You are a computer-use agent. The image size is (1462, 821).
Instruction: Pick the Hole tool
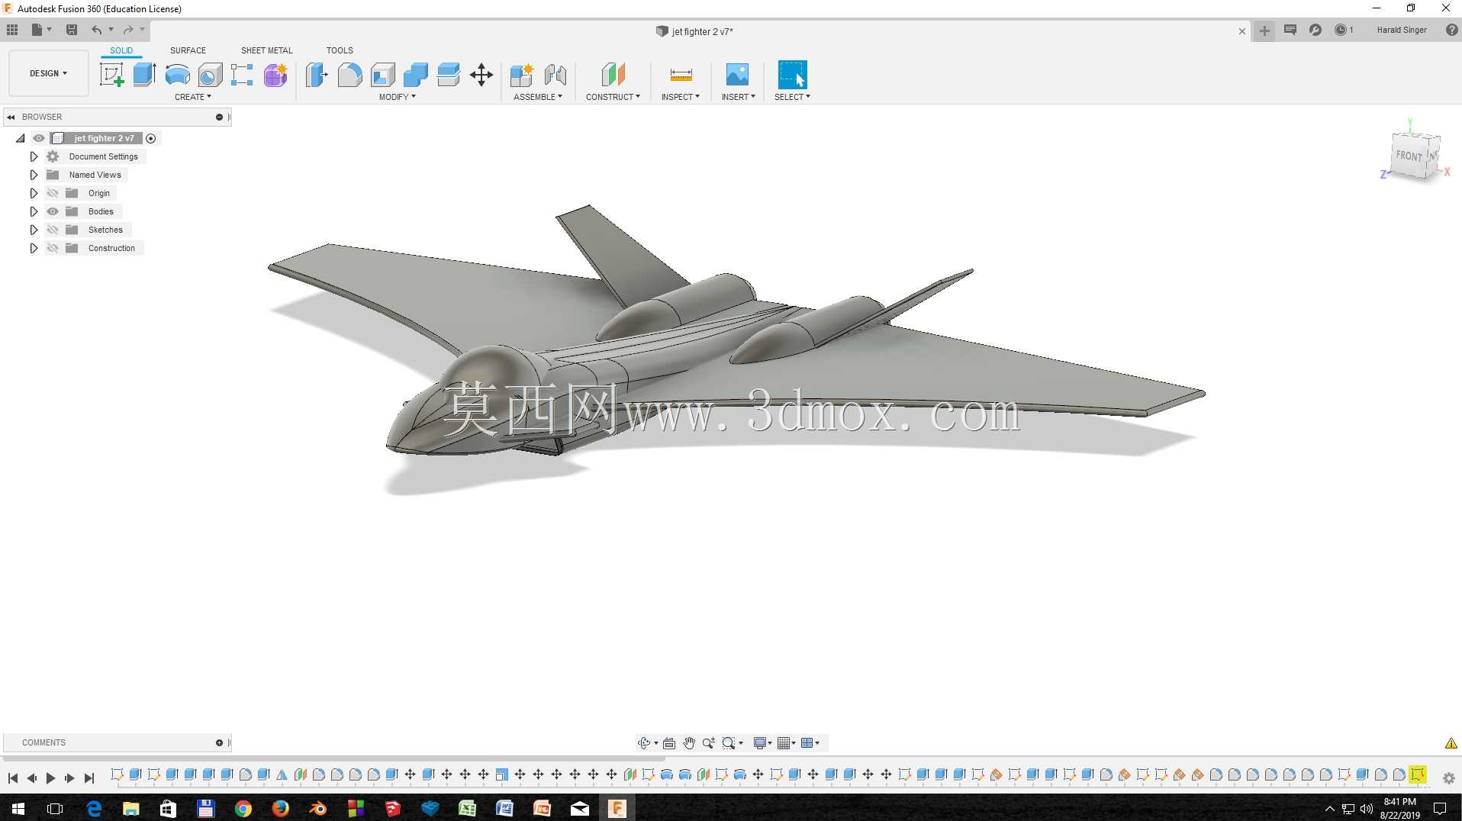point(210,75)
